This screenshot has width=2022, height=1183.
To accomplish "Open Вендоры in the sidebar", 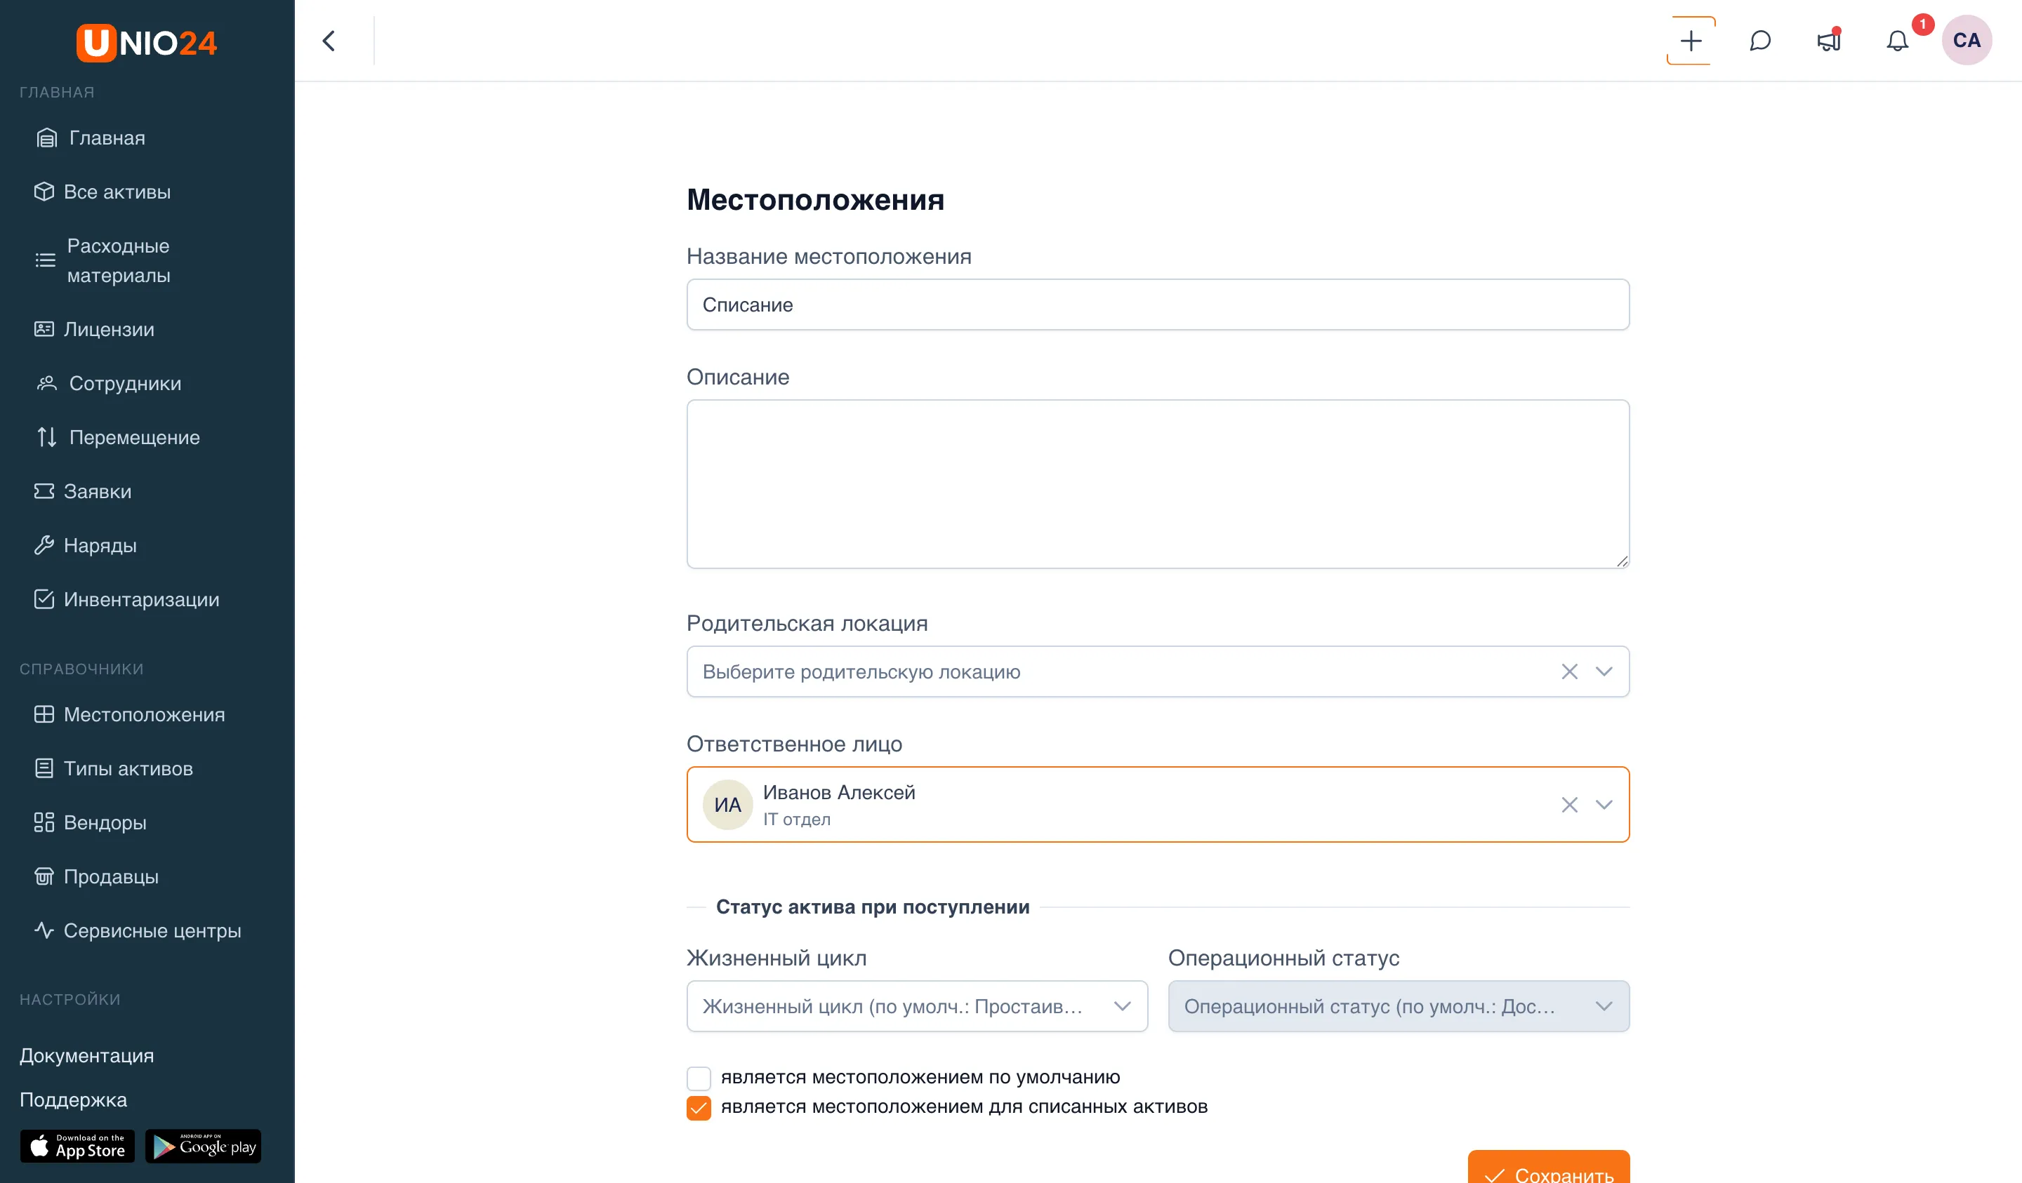I will [105, 822].
